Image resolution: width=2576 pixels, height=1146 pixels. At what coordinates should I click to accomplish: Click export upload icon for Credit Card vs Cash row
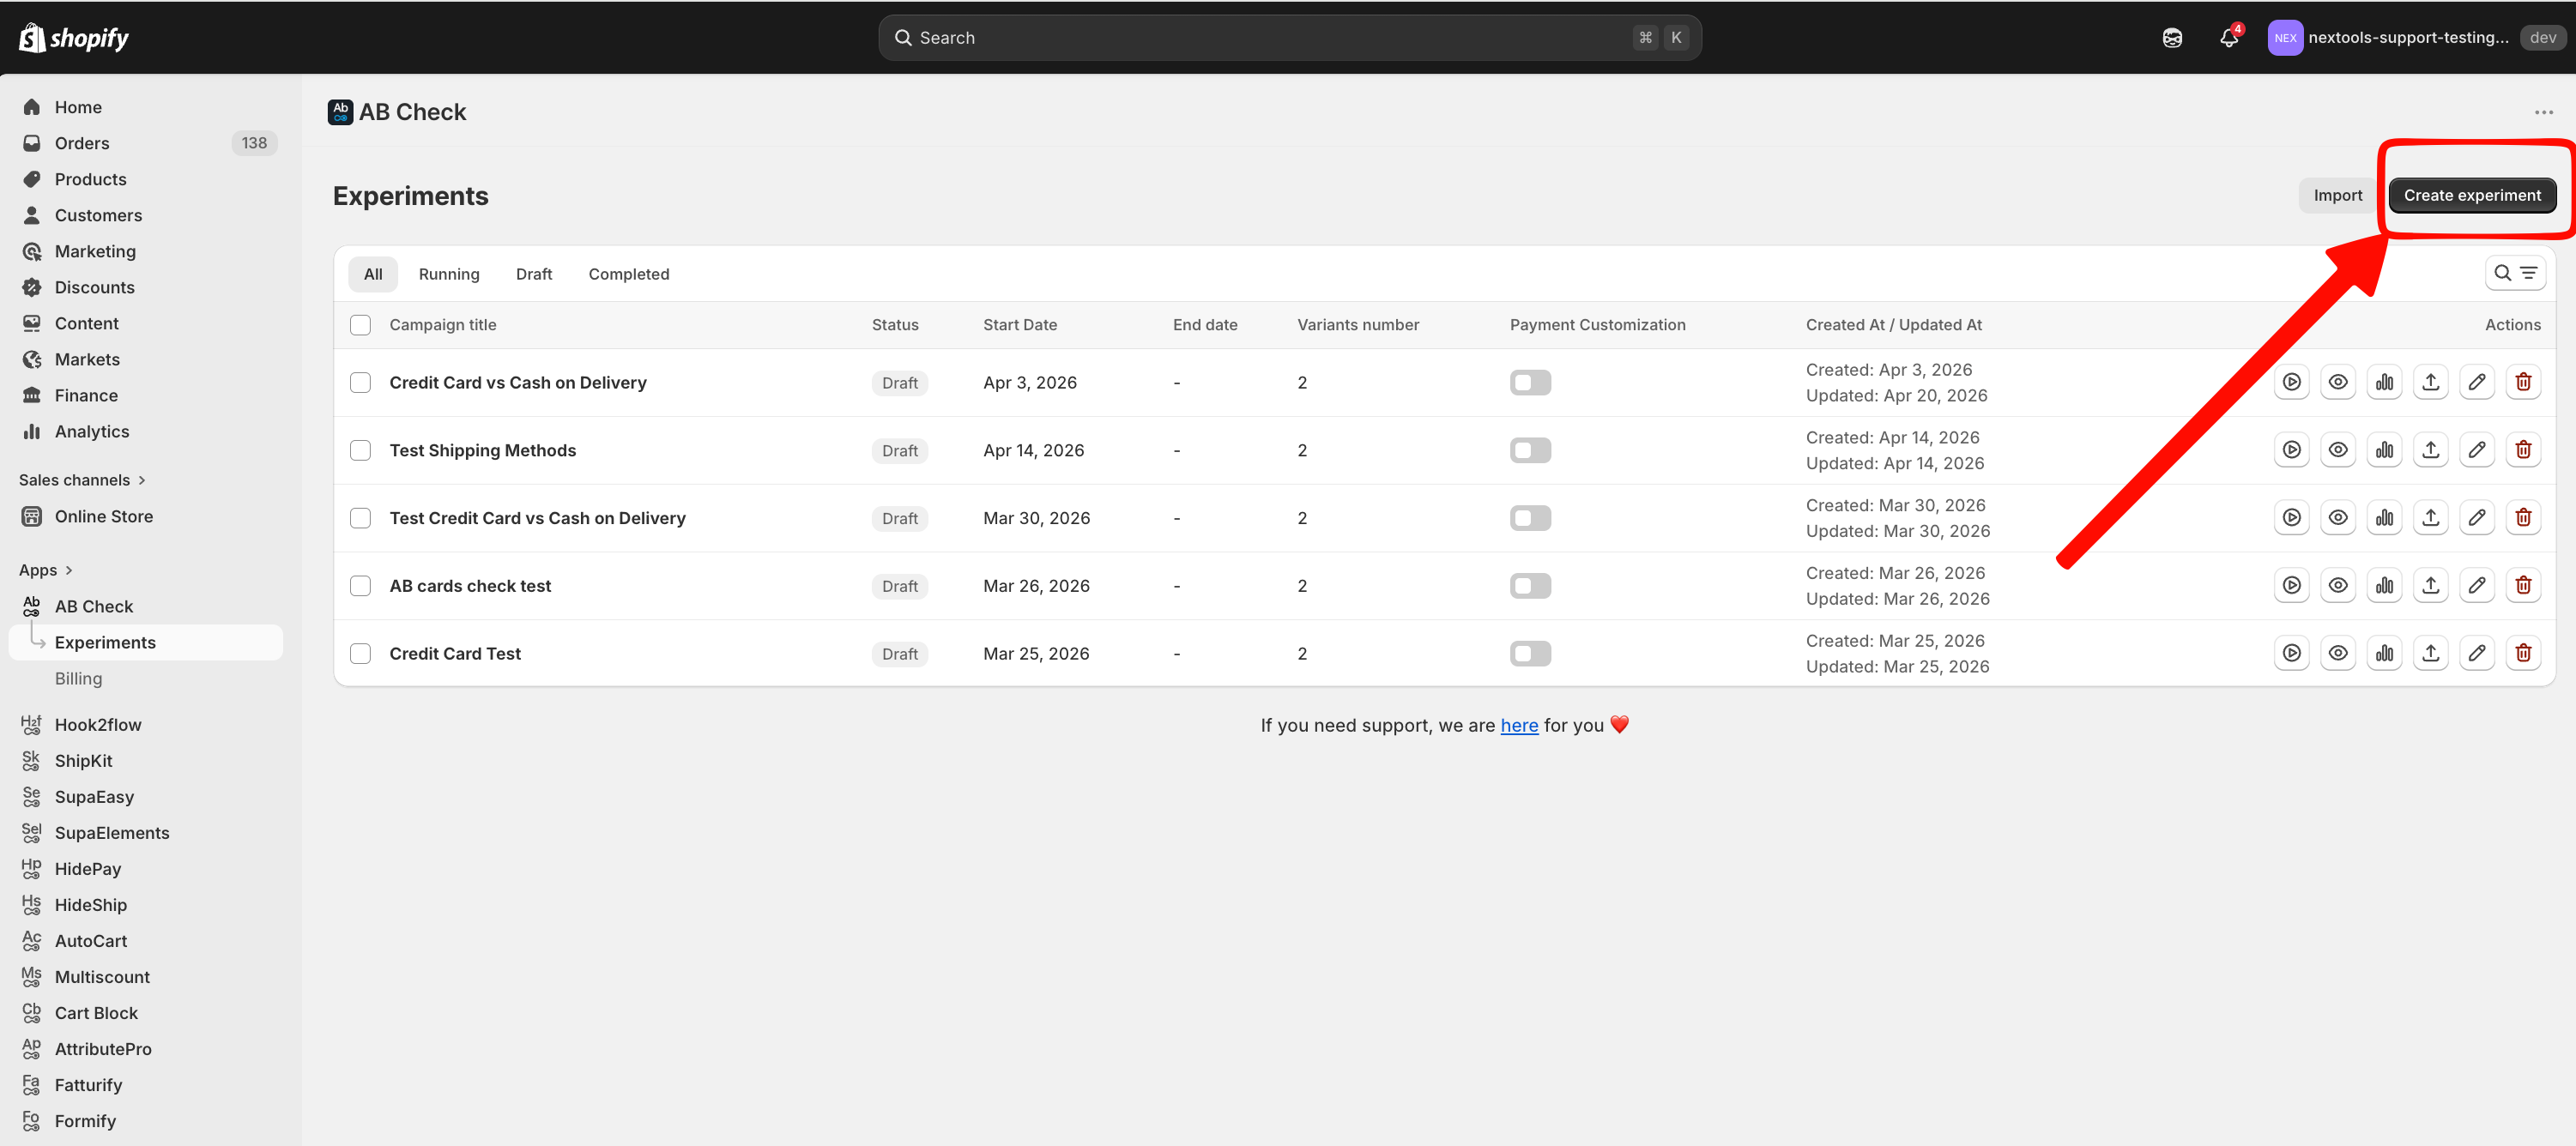[x=2430, y=382]
